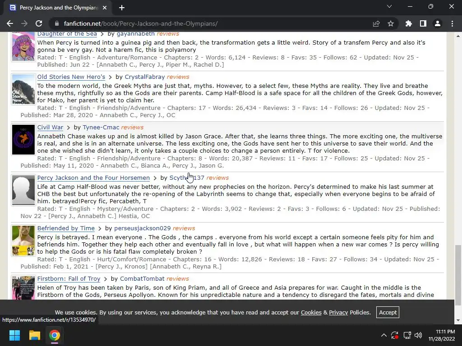Open author CrystalFabray's profile

[145, 77]
